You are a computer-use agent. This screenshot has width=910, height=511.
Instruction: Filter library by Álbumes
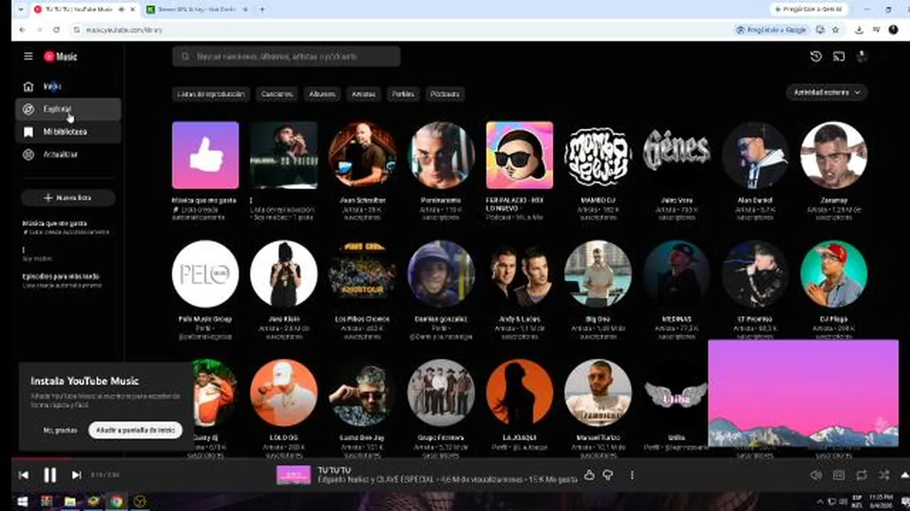pyautogui.click(x=322, y=94)
